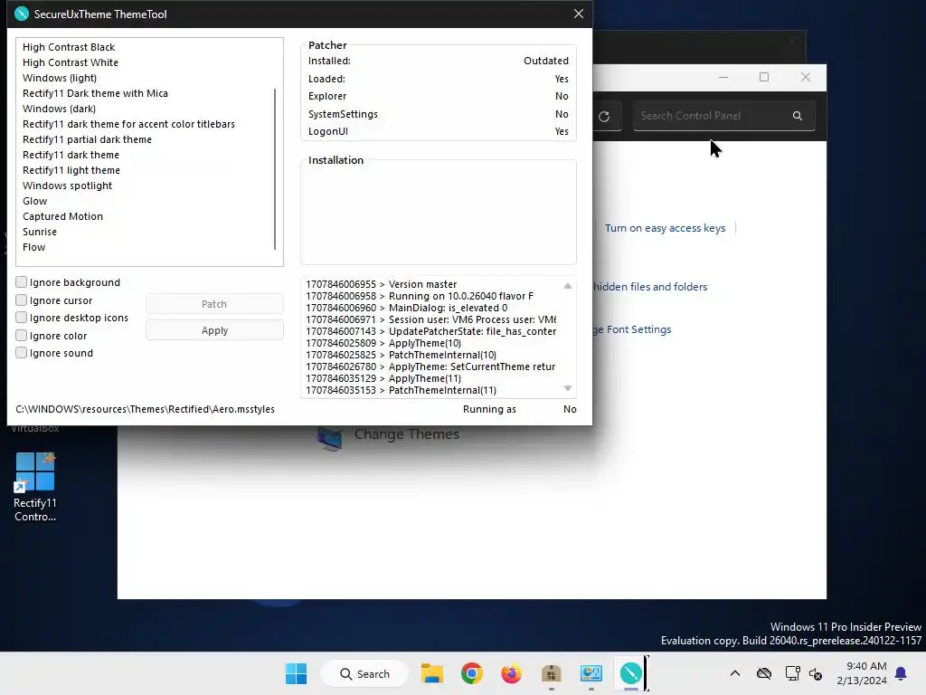Viewport: 926px width, 695px height.
Task: Maximize the Control Panel window
Action: [x=764, y=77]
